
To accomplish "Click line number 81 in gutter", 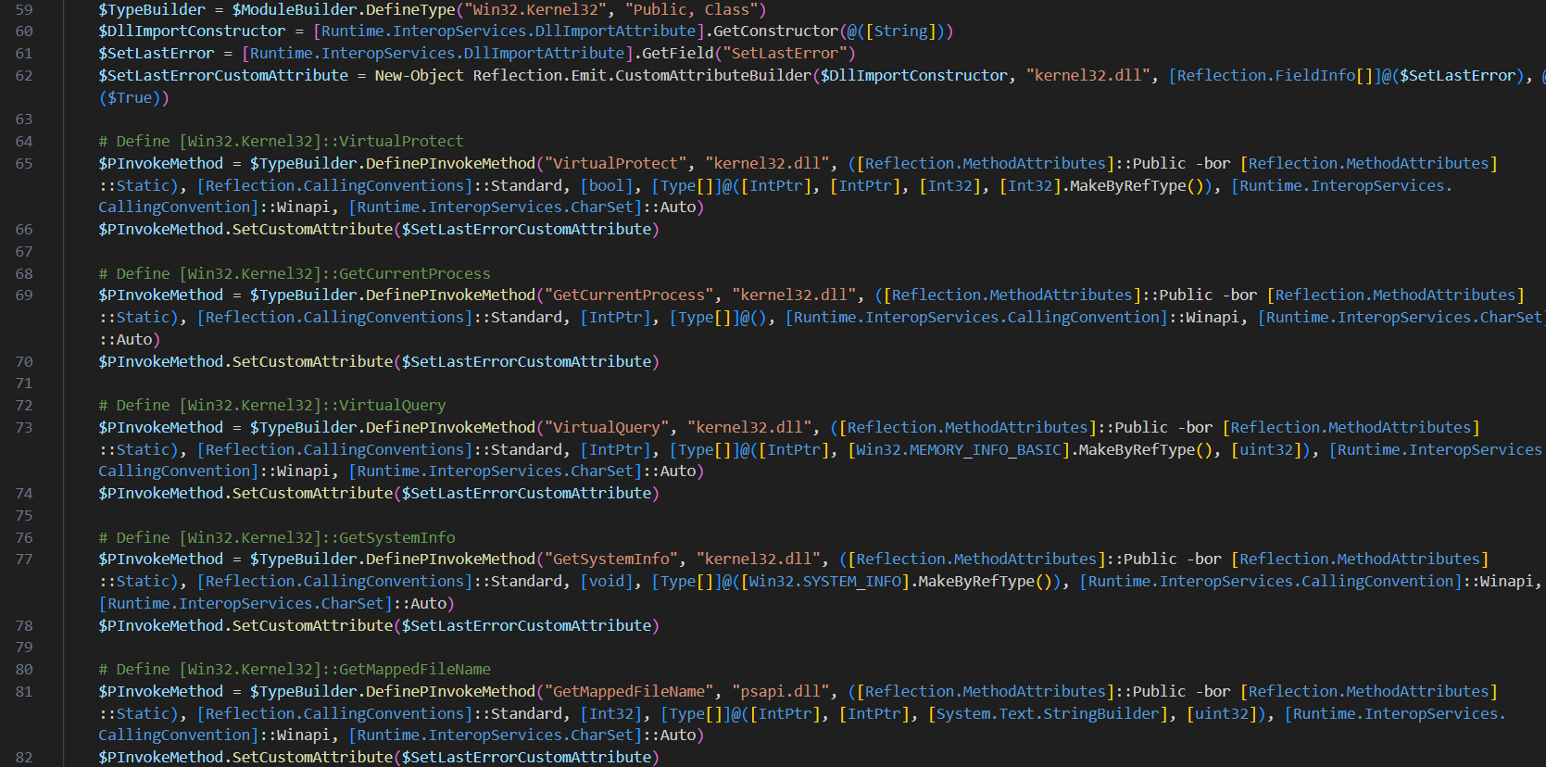I will click(x=24, y=691).
